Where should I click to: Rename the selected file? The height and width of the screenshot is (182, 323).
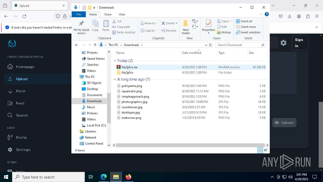[169, 31]
